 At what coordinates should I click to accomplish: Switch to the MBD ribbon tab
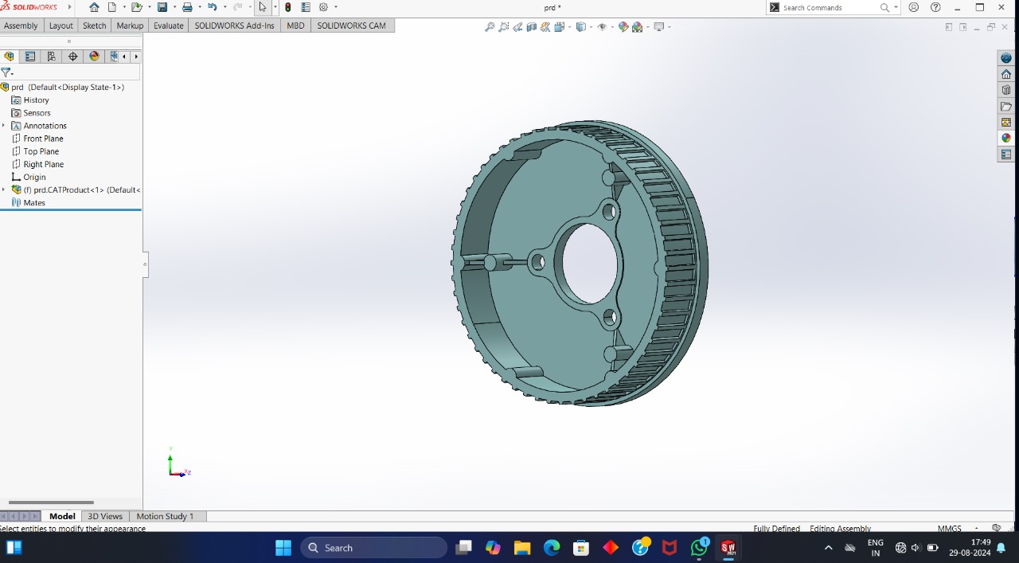tap(295, 25)
